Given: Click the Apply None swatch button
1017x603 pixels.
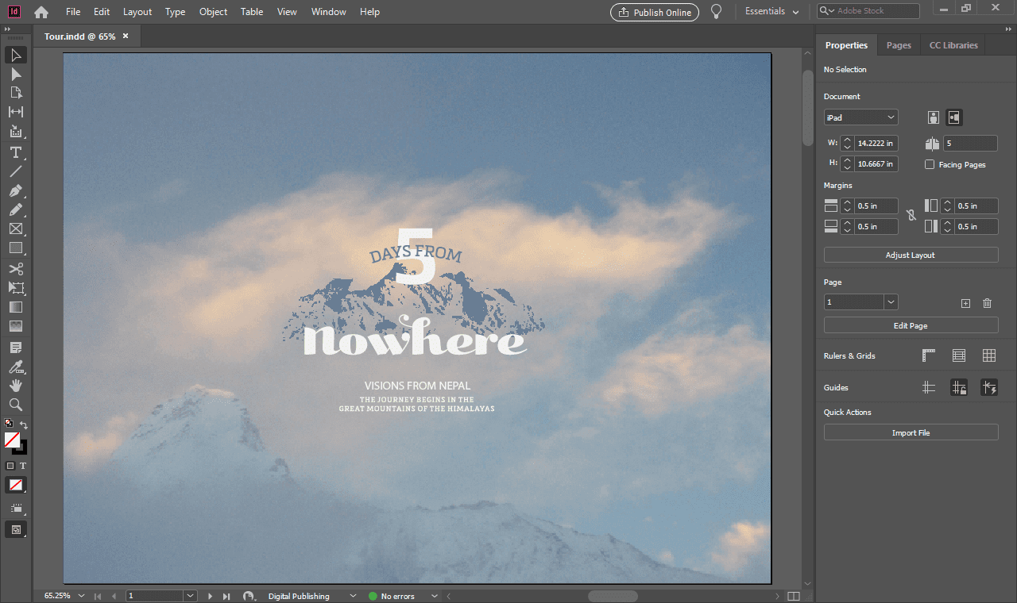Looking at the screenshot, I should pos(16,485).
